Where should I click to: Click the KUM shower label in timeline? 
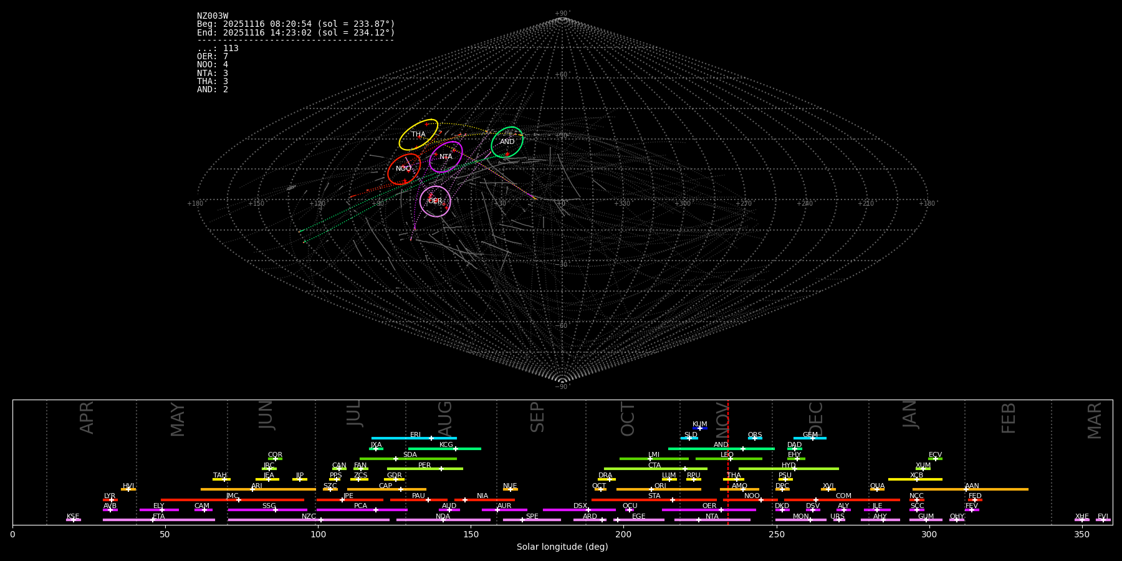point(700,424)
